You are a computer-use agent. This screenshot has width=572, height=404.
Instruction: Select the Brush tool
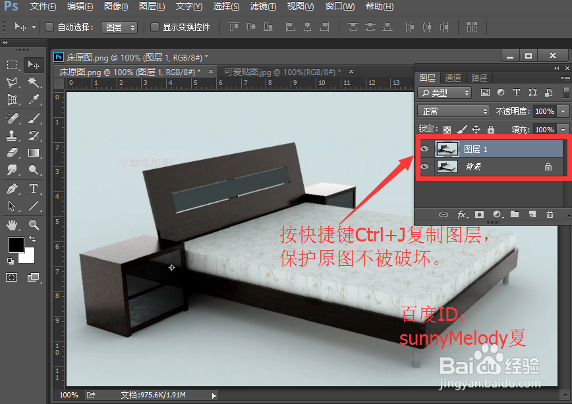pos(34,118)
